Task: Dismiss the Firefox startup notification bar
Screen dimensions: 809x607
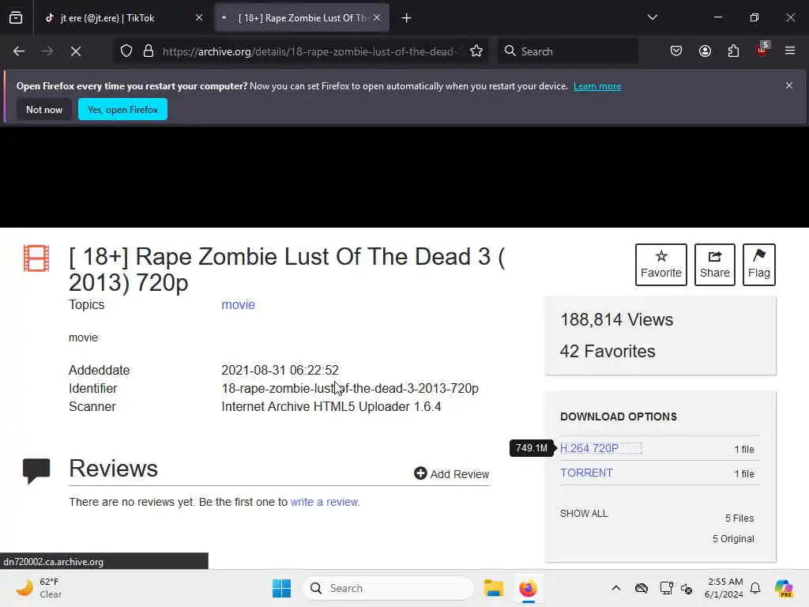Action: click(789, 85)
